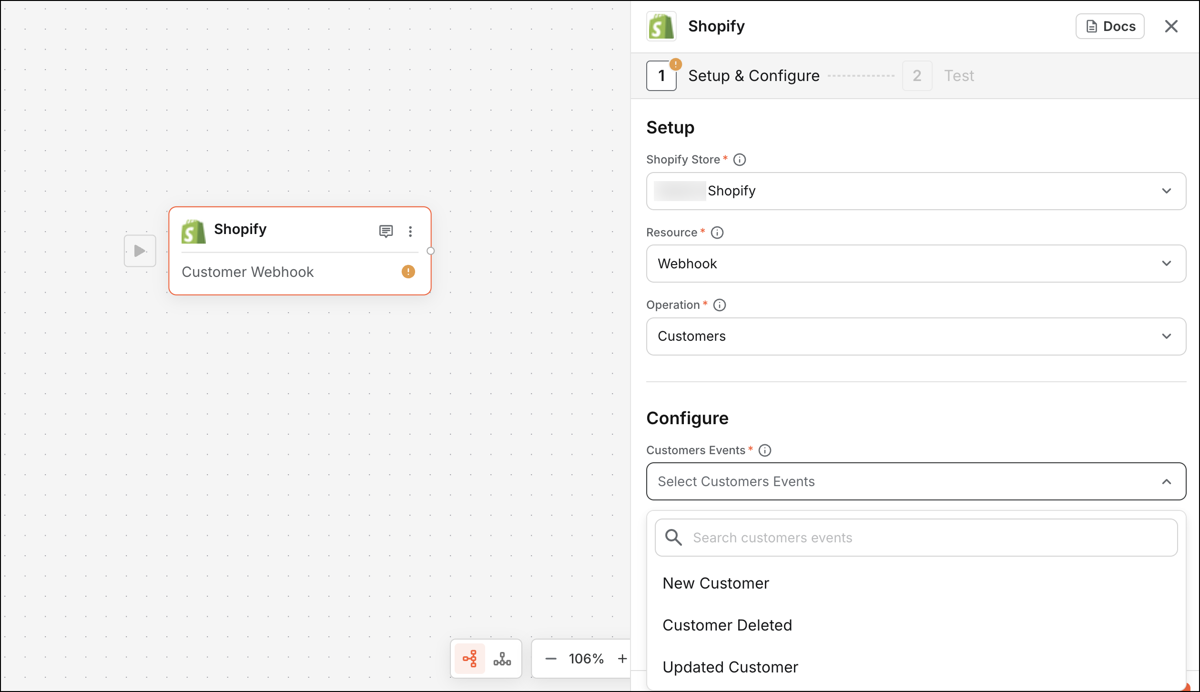Collapse the Select Customers Events dropdown
Image resolution: width=1200 pixels, height=692 pixels.
(916, 481)
